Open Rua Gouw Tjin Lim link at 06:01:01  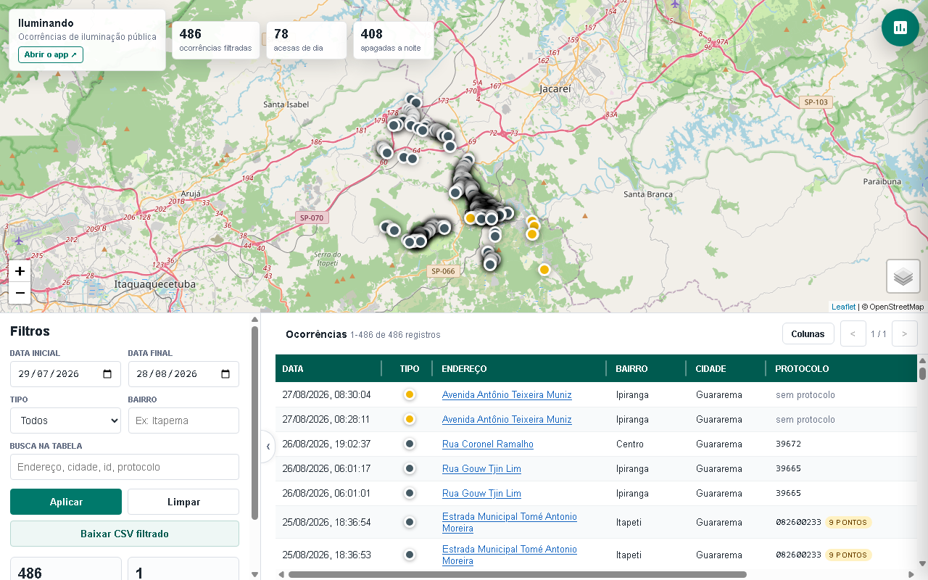481,493
